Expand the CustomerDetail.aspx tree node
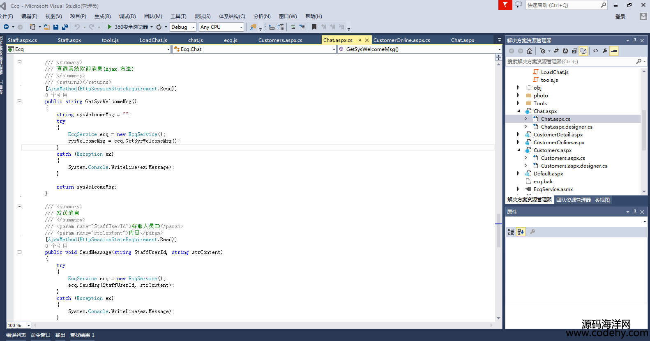650x341 pixels. pos(518,134)
